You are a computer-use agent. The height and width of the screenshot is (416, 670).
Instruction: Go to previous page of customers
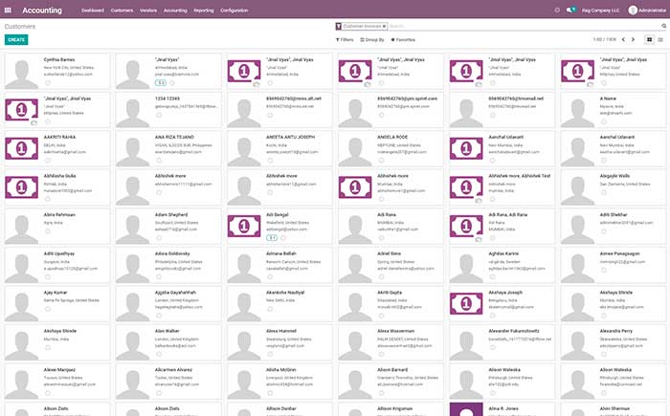click(623, 39)
